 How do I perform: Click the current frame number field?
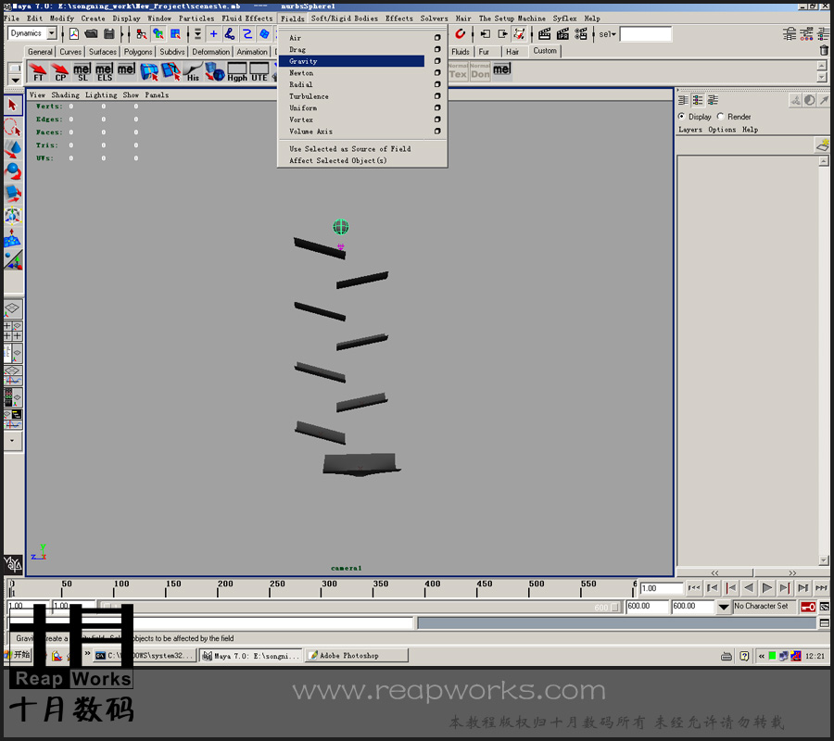click(661, 588)
